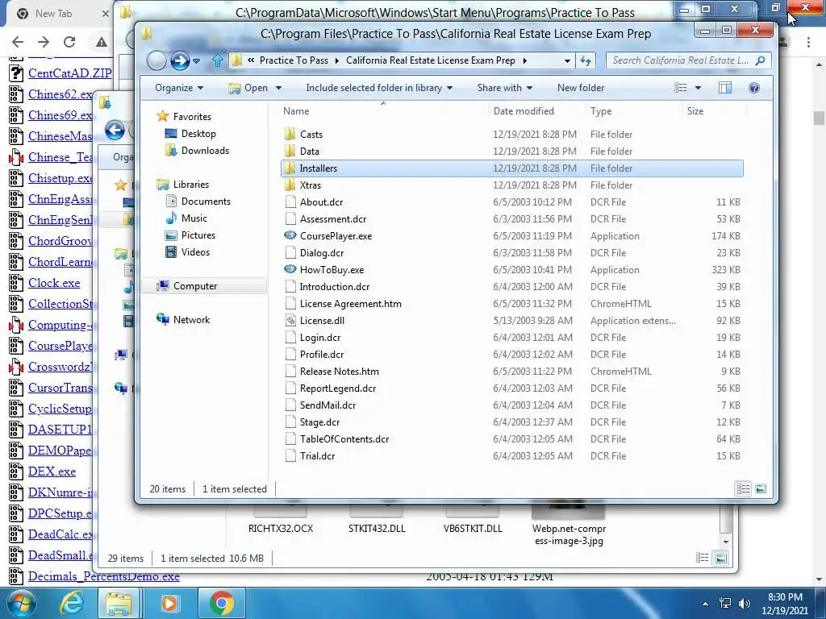Open the Data folder icon
The height and width of the screenshot is (619, 826).
(290, 151)
